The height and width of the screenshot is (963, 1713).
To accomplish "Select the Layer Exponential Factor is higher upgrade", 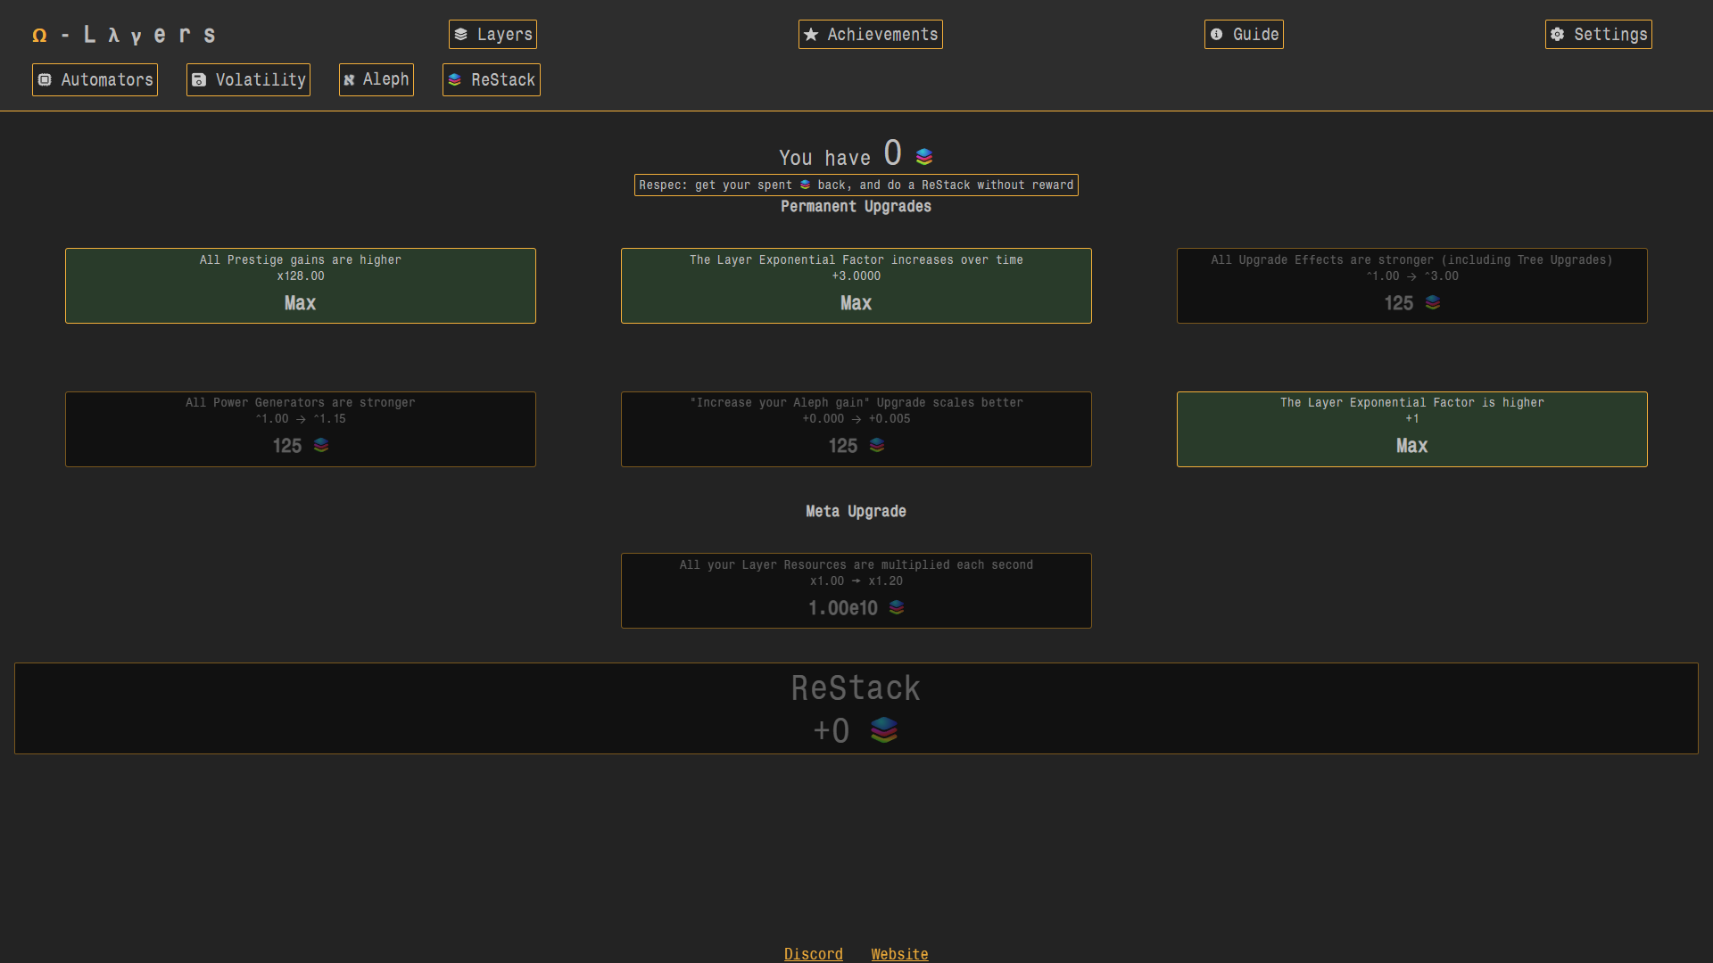I will (1411, 430).
